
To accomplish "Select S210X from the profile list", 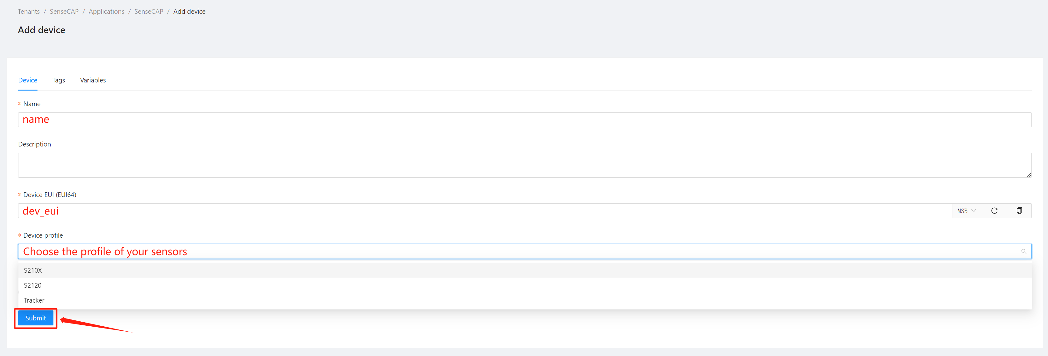I will pos(525,270).
